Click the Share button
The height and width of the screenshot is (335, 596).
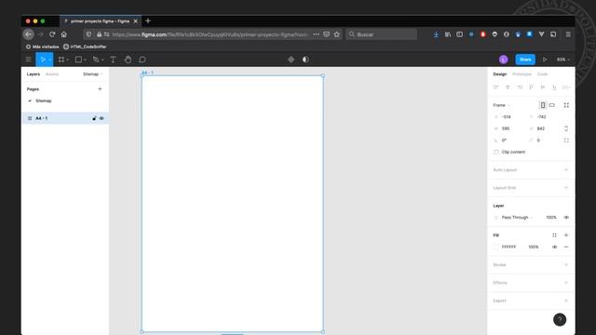[x=525, y=60]
